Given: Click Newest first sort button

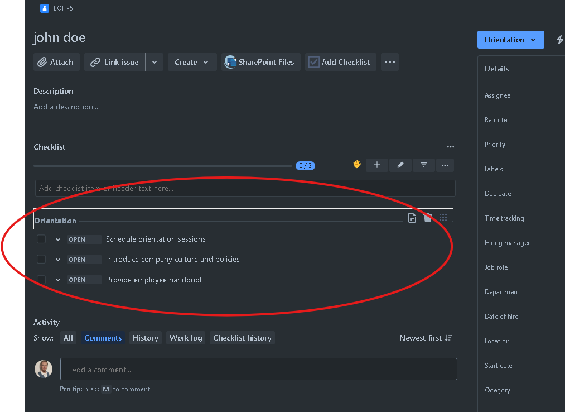Looking at the screenshot, I should tap(426, 338).
